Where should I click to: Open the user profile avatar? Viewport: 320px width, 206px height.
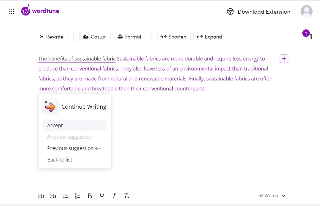306,11
